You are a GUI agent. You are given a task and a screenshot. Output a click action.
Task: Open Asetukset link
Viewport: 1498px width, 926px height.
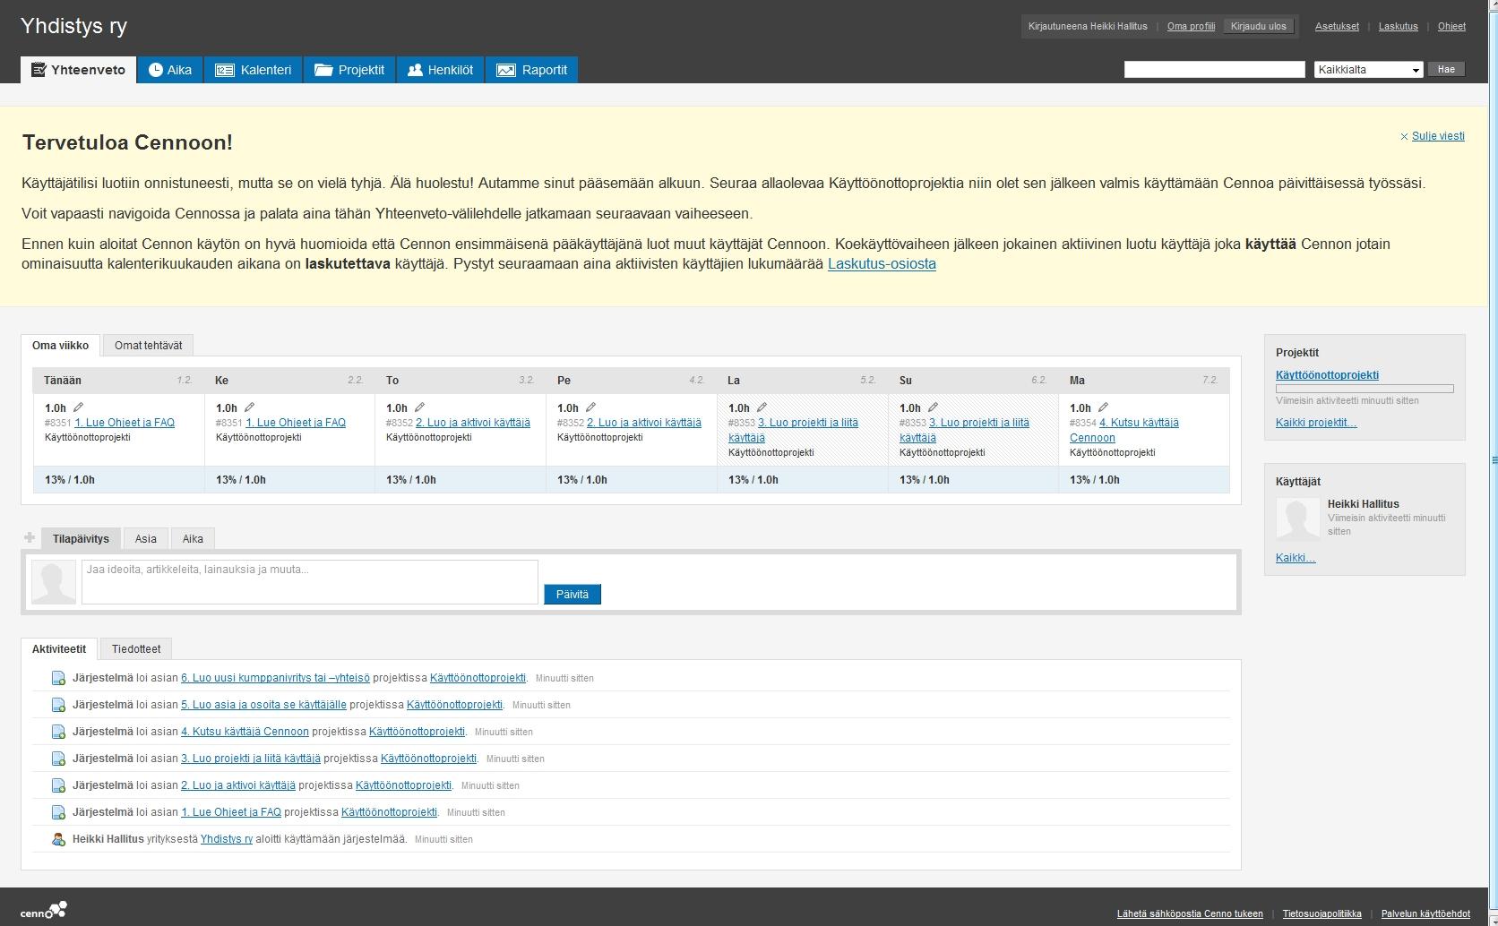point(1337,26)
